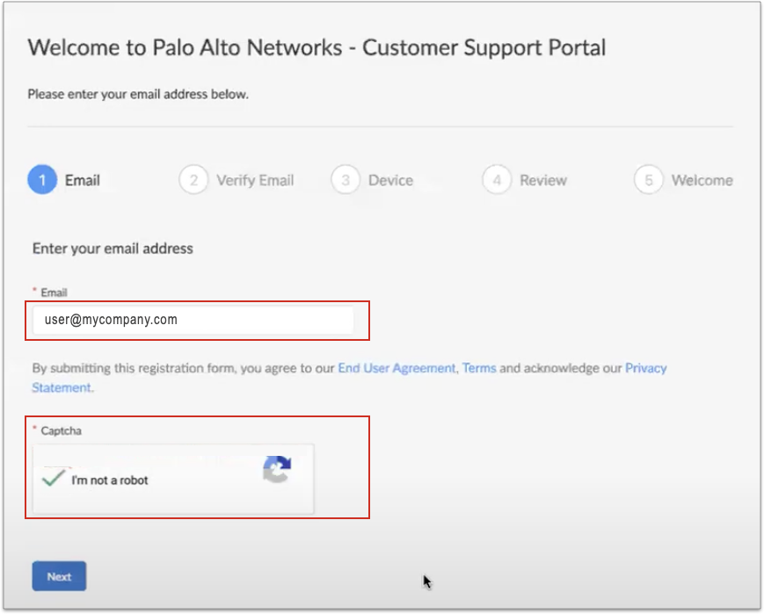This screenshot has height=614, width=764.
Task: Open the Terms link
Action: (479, 368)
